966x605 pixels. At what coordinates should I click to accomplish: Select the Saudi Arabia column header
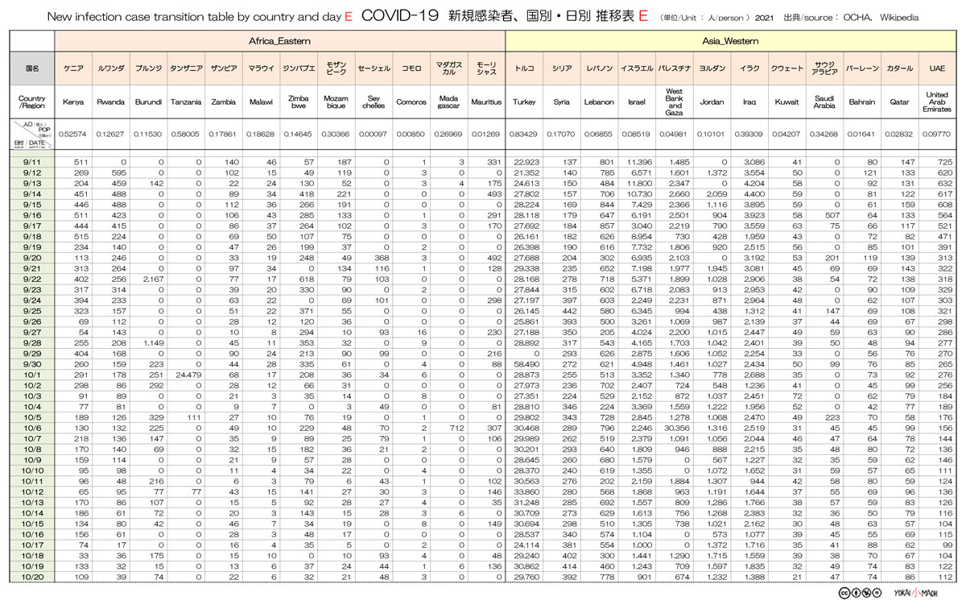[x=824, y=102]
